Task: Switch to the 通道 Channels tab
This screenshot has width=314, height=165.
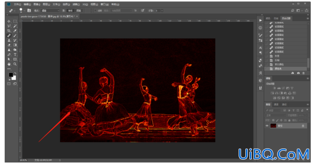Action: pyautogui.click(x=276, y=104)
